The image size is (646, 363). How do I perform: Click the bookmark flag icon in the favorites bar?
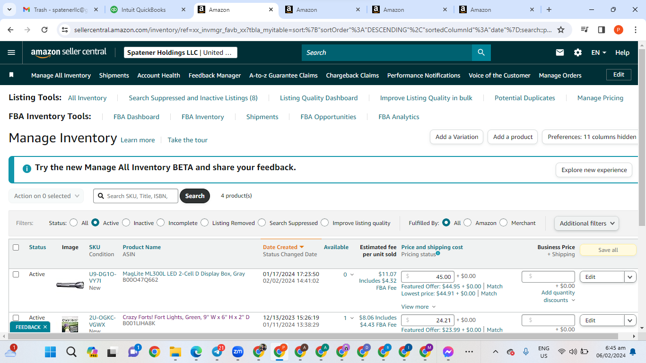click(x=12, y=75)
